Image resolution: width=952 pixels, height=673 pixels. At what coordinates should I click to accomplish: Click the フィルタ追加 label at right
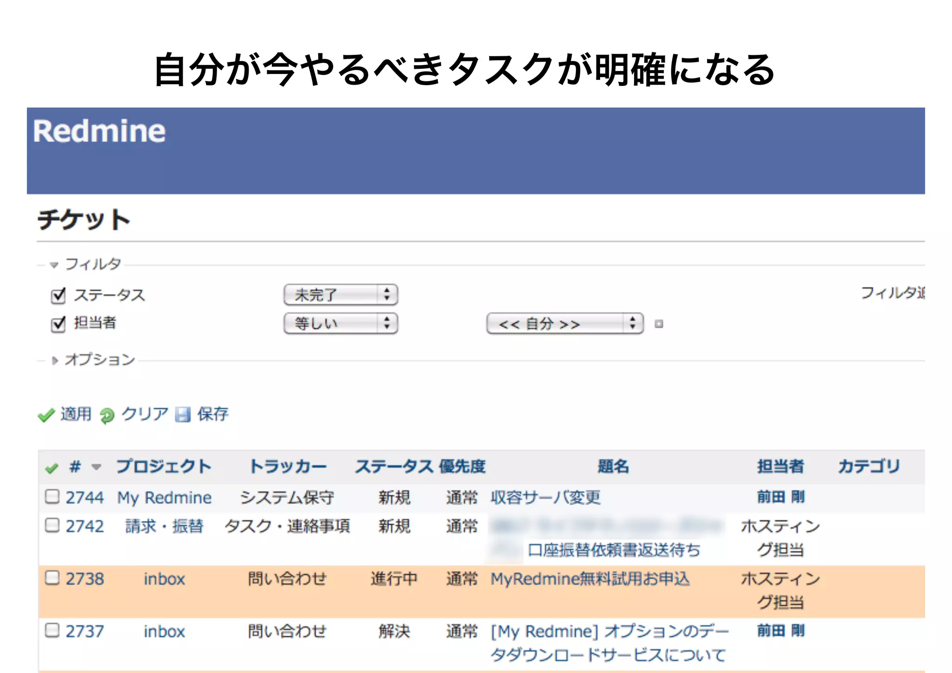893,293
